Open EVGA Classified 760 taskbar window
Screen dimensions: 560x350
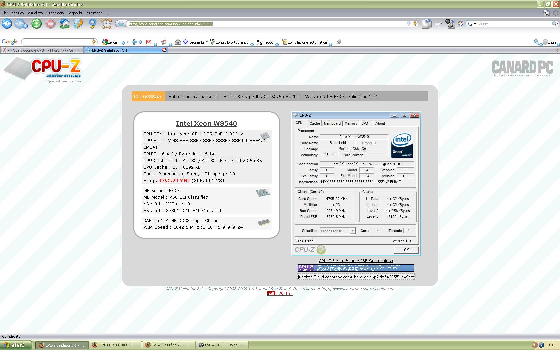click(x=168, y=345)
